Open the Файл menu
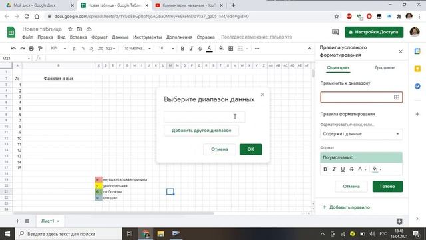426x240 pixels. coord(27,37)
